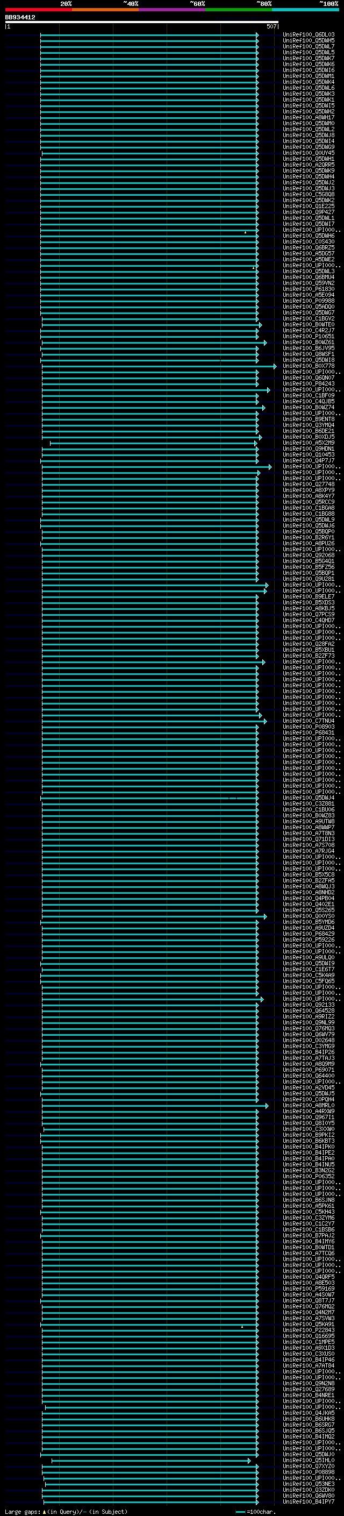
Task: Click the red 20% legend color bar
Action: click(x=38, y=10)
